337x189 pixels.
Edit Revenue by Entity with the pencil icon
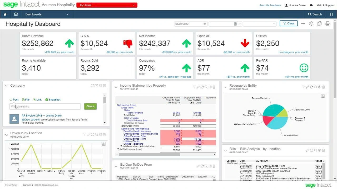pyautogui.click(x=308, y=87)
